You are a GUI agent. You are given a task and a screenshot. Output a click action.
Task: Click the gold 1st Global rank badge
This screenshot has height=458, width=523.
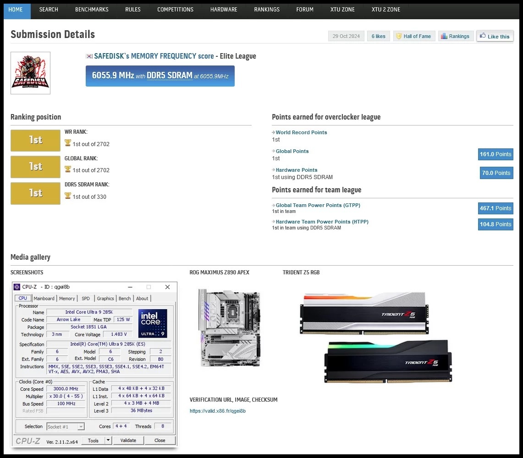[35, 167]
